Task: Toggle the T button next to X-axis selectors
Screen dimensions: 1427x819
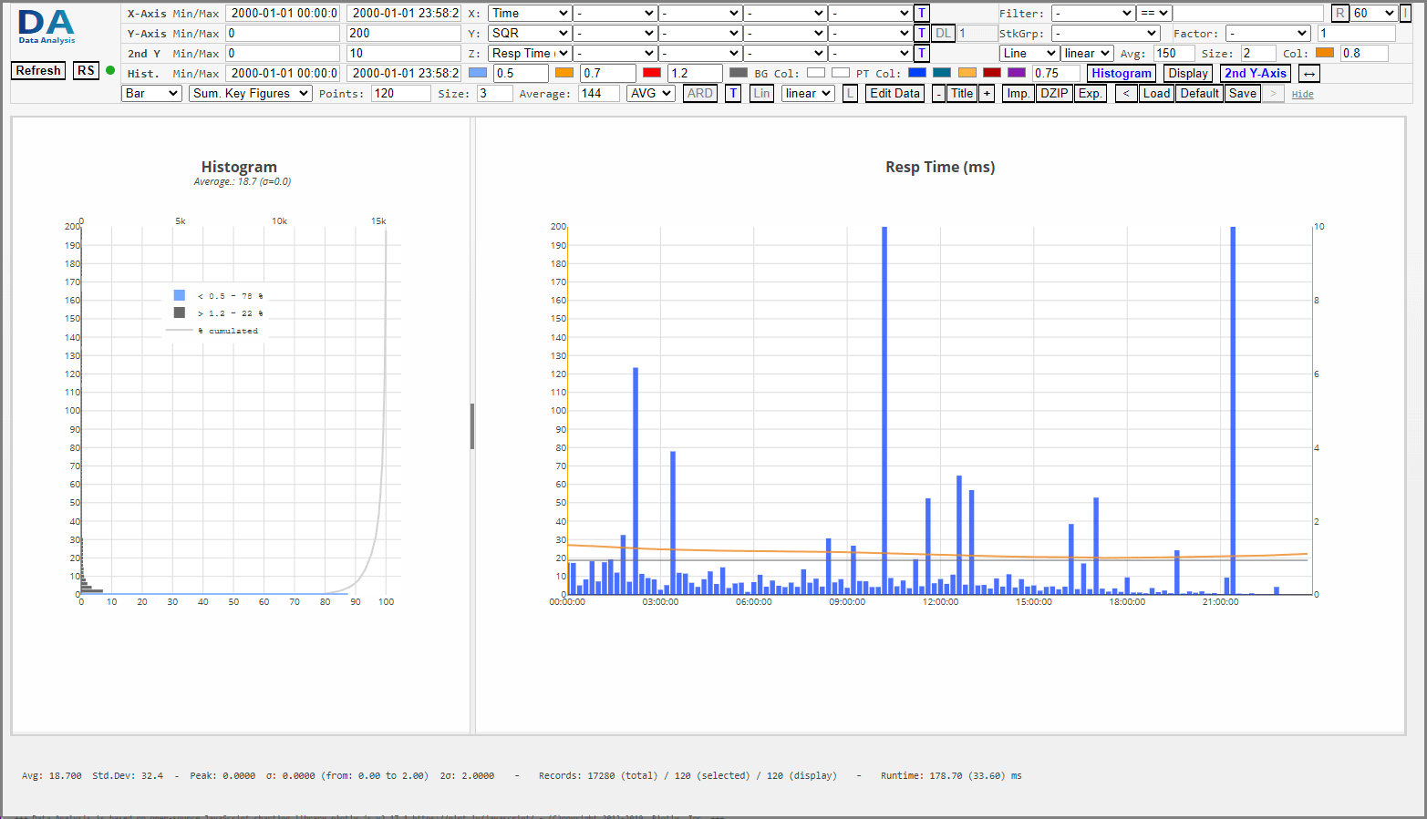Action: click(921, 13)
